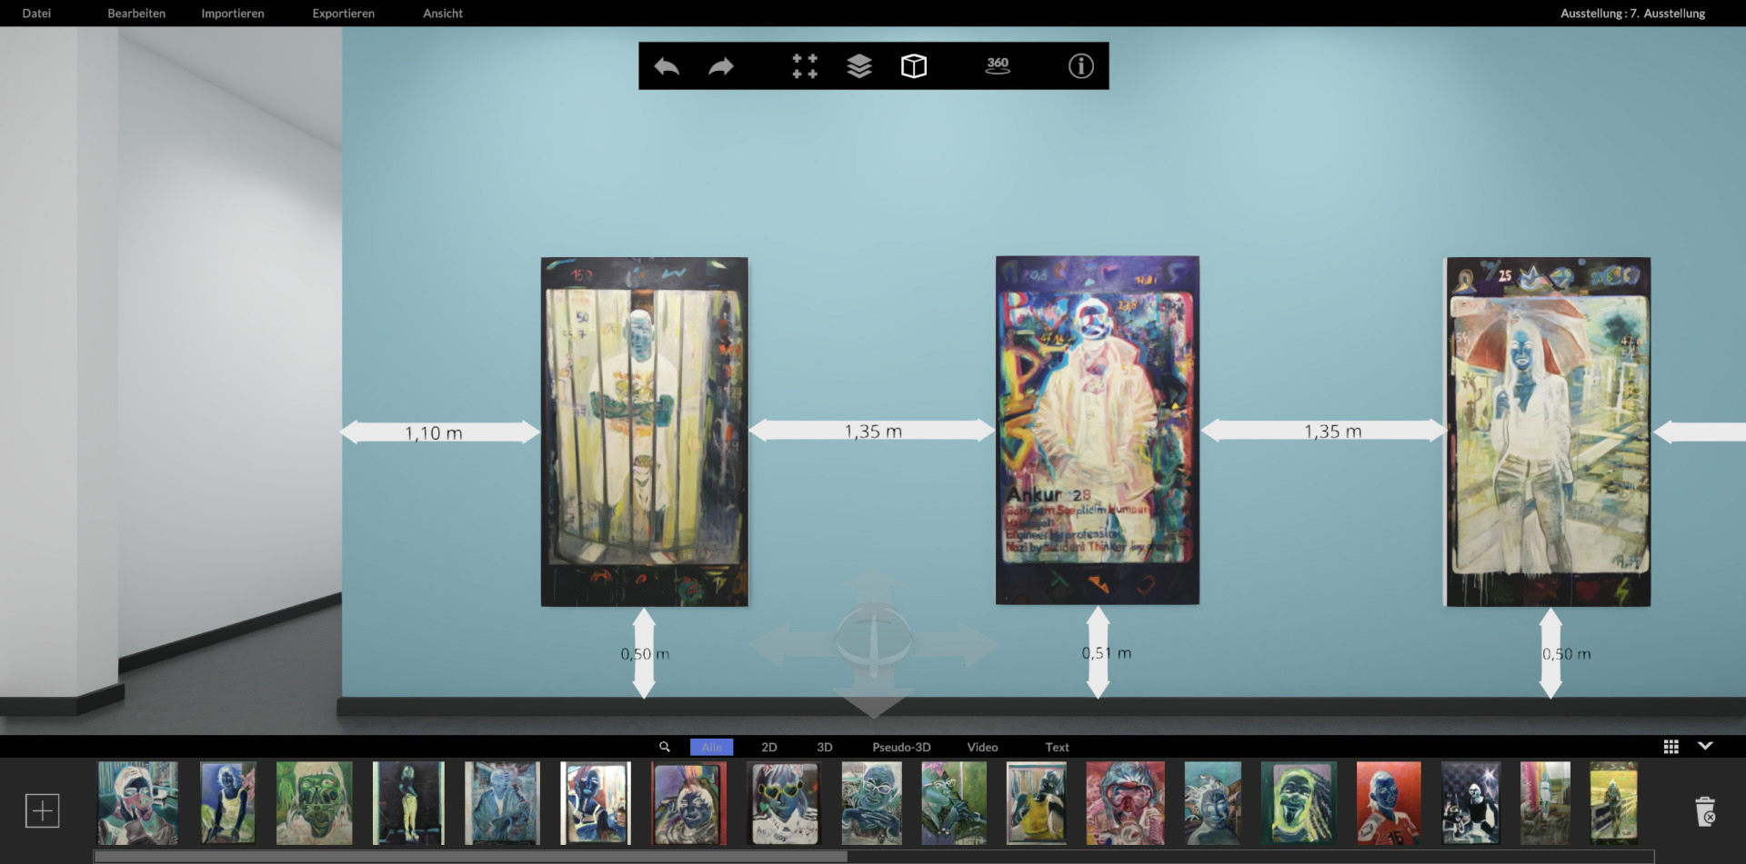Screen dimensions: 1746x864
Task: Click the undo arrow in the toolbar
Action: point(667,66)
